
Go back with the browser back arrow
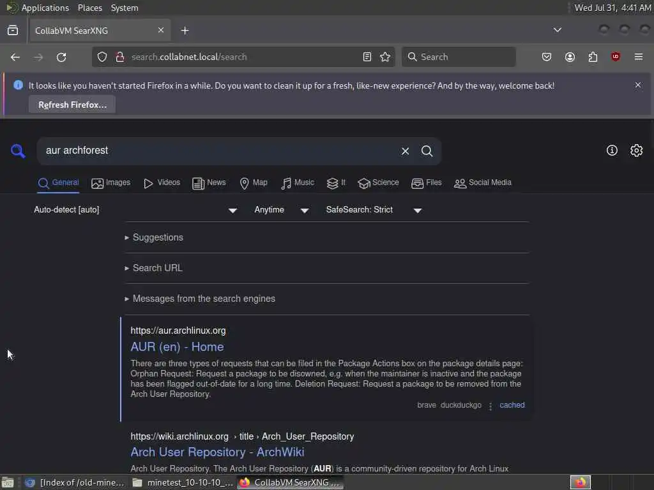pyautogui.click(x=15, y=57)
